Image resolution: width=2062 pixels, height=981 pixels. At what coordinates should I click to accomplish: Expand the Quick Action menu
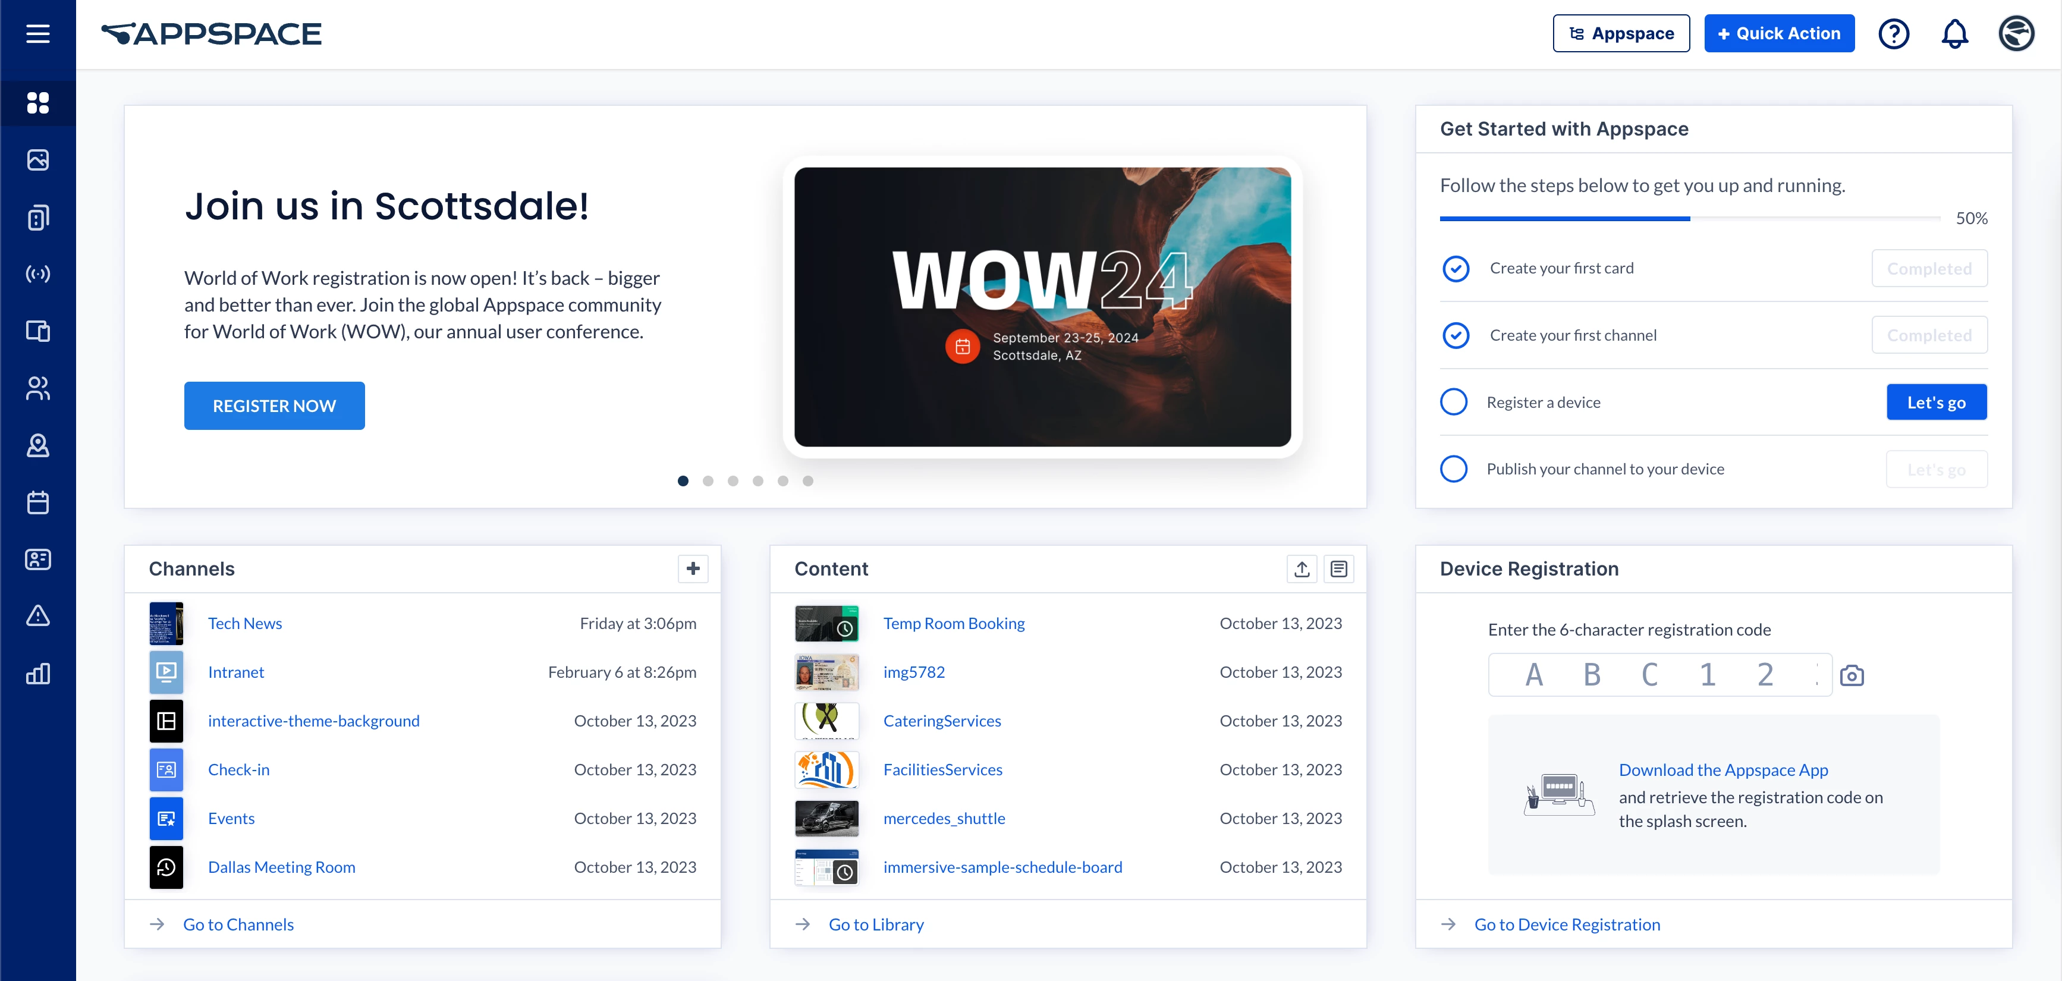(x=1778, y=34)
